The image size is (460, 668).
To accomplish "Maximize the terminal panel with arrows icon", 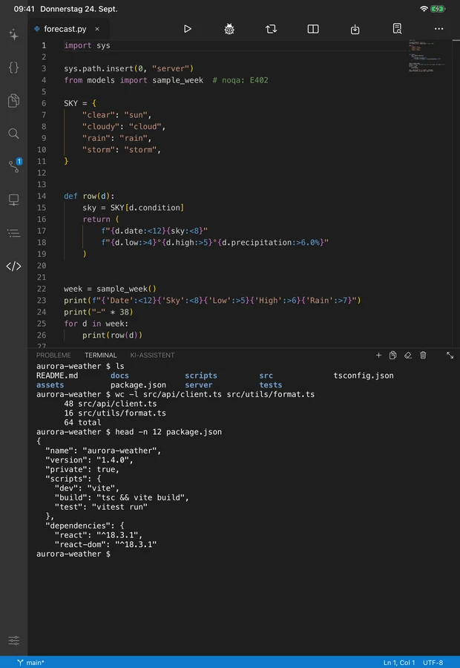I will [450, 356].
